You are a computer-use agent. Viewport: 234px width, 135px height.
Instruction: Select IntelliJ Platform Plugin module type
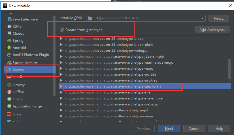pos(31,55)
